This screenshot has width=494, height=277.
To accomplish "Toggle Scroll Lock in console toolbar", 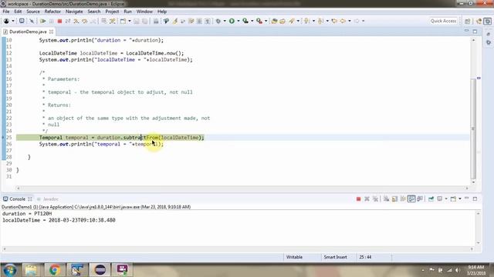I will tap(394, 199).
